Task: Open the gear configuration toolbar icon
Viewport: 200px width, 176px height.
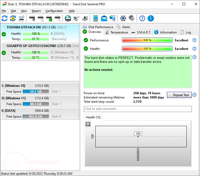Action: [123, 18]
